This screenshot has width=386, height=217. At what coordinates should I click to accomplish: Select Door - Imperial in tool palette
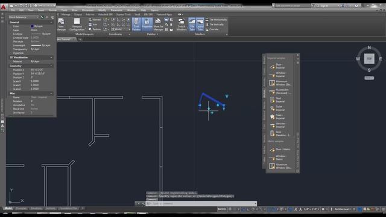[x=277, y=66]
